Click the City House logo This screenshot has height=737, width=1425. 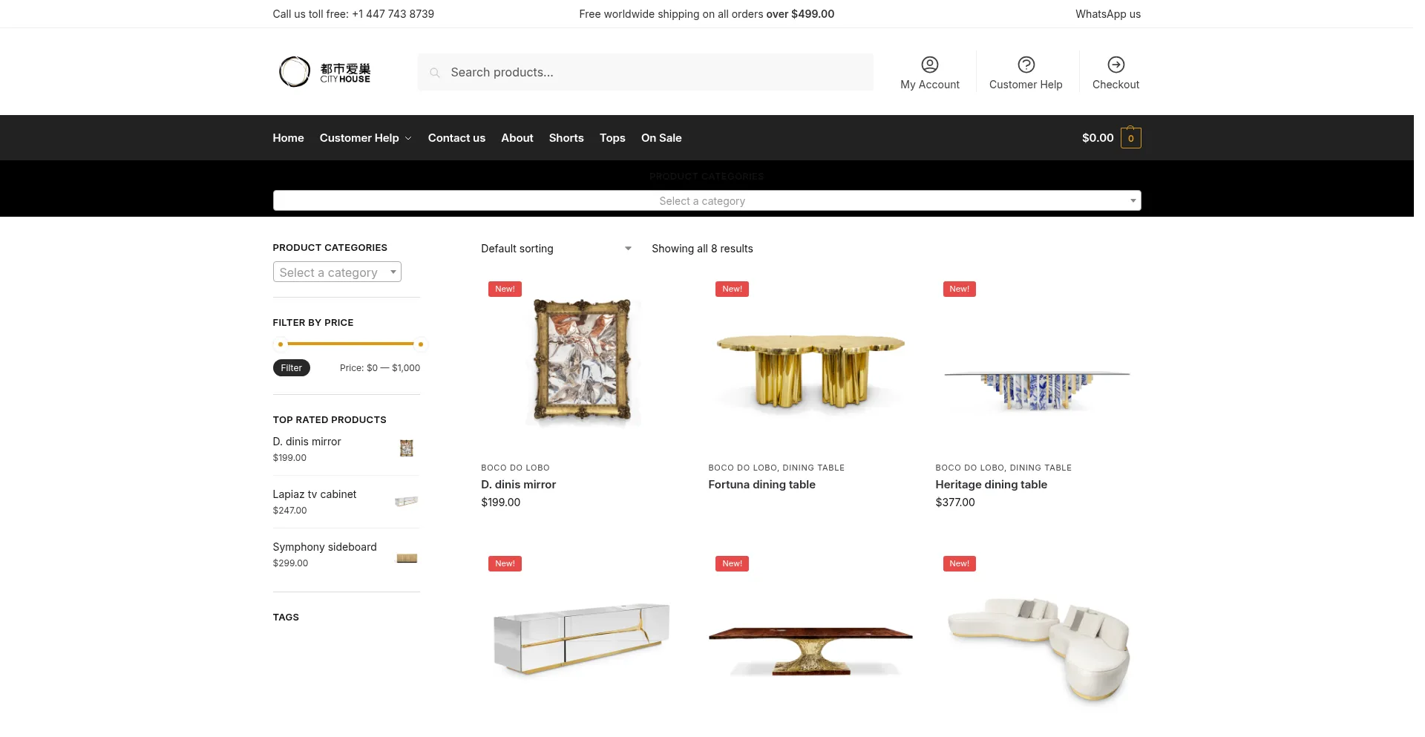click(x=324, y=72)
